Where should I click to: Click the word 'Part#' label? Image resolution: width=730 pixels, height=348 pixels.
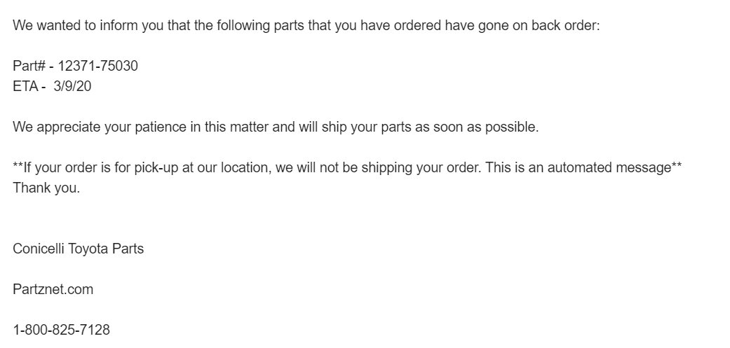point(29,66)
